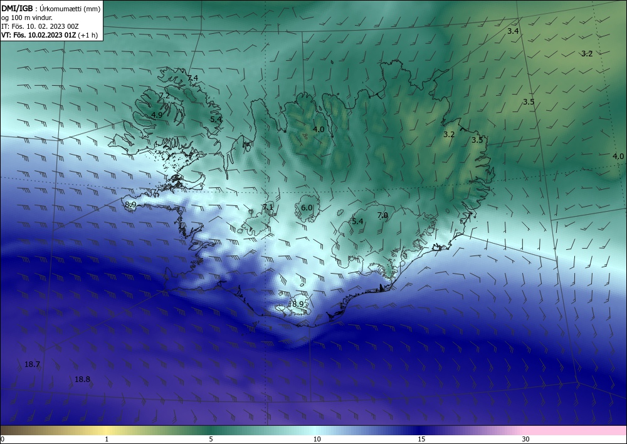Screen dimensions: 627x444
Task: Click the precipitable water color scale bar
Action: point(313,430)
